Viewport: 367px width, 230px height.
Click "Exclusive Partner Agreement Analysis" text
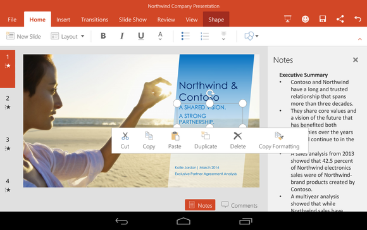click(206, 174)
